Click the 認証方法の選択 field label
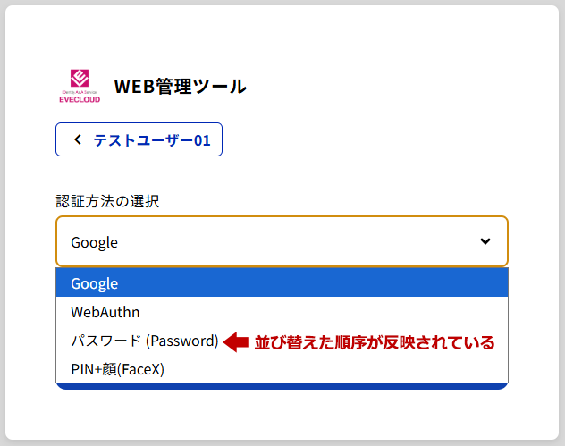Image resolution: width=565 pixels, height=446 pixels. (x=107, y=201)
